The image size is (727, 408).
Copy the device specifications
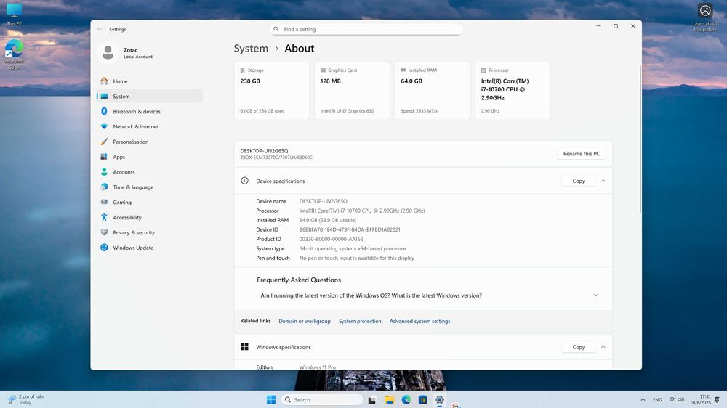pos(578,181)
